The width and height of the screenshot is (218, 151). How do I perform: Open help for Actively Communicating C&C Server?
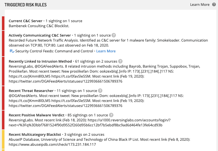[114, 35]
